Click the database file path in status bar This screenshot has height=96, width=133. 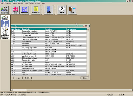pyautogui.click(x=13, y=95)
